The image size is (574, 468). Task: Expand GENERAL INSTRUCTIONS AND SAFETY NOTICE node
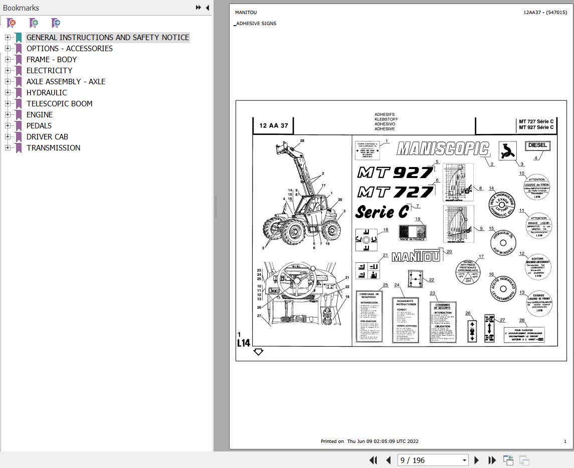pyautogui.click(x=8, y=37)
